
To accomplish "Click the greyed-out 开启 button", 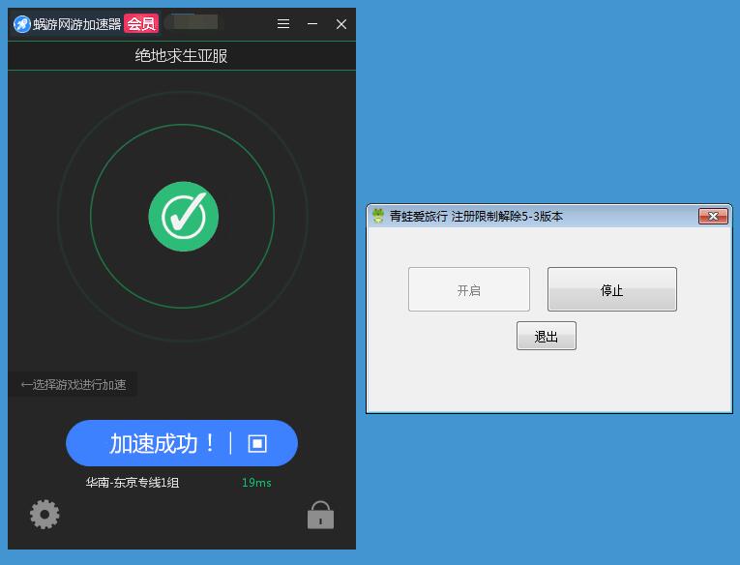I will pyautogui.click(x=469, y=289).
